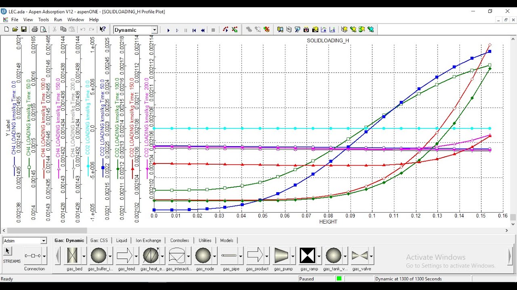Select the gas_pump model icon
517x290 pixels.
pyautogui.click(x=282, y=256)
